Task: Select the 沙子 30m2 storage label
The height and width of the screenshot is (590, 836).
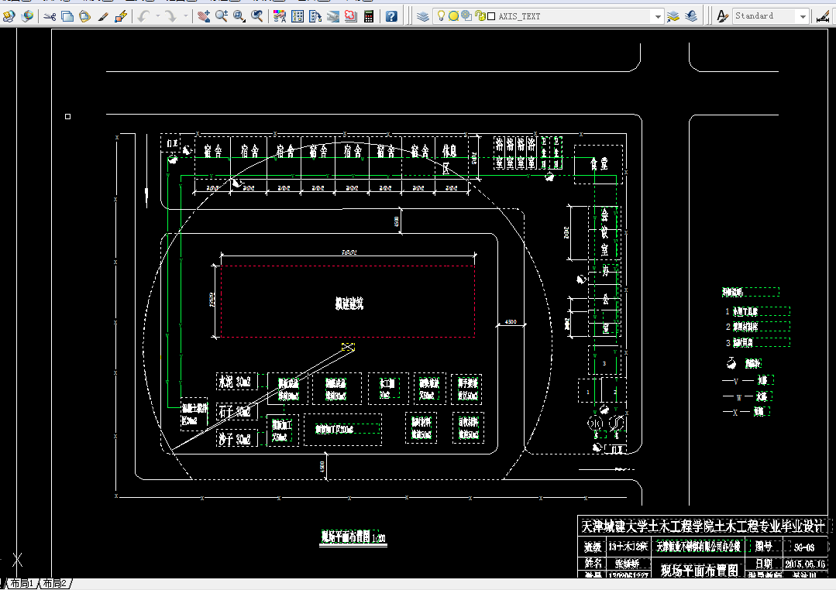Action: click(x=235, y=440)
